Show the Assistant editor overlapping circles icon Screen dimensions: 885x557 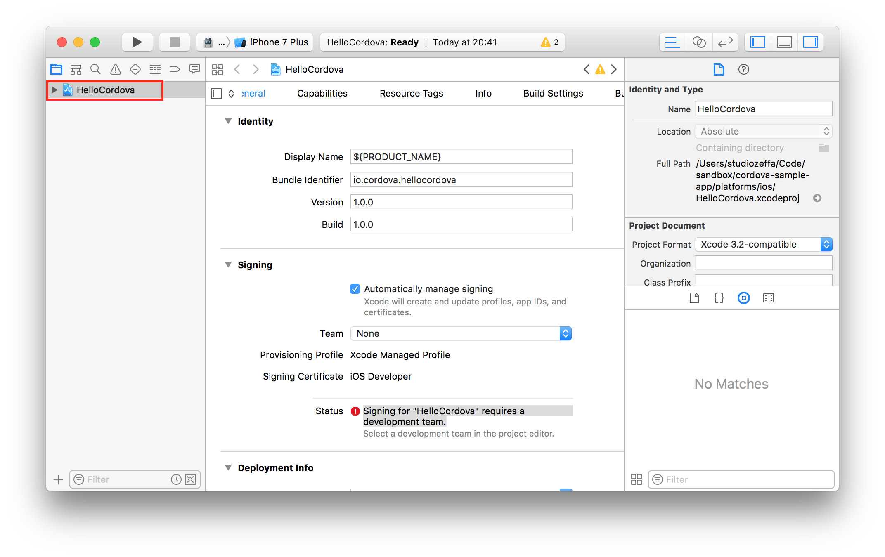coord(699,42)
